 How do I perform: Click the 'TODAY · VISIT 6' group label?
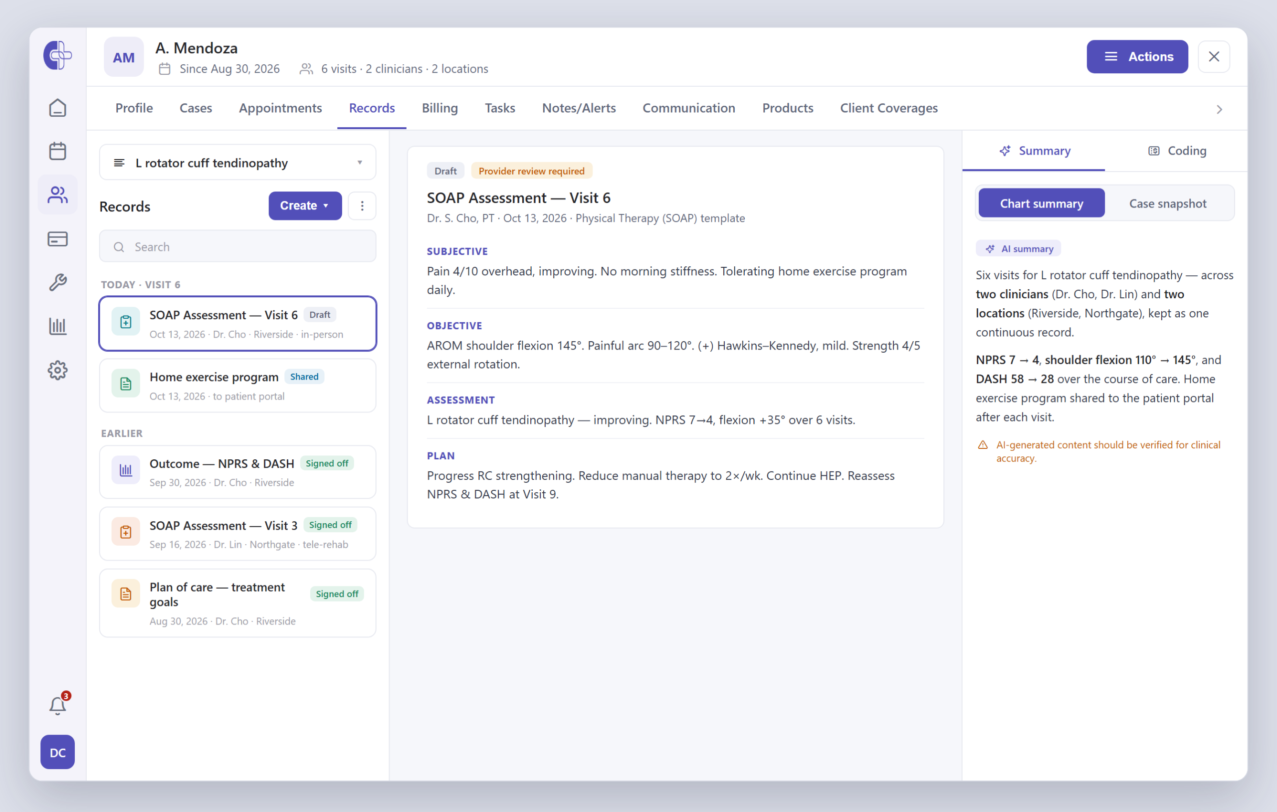tap(141, 285)
